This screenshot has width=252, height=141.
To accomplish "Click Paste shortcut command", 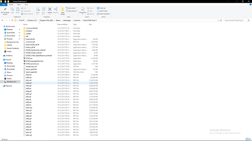I will [27, 14].
